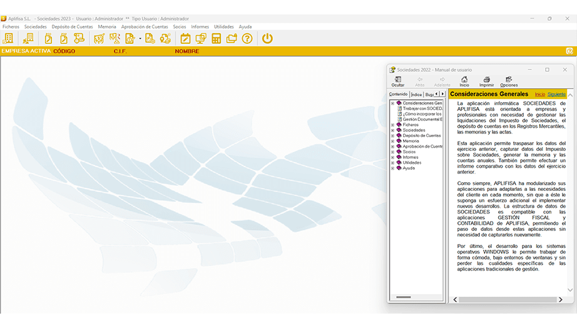Image resolution: width=577 pixels, height=328 pixels.
Task: Click the Inicio home icon in help toolbar
Action: click(464, 81)
